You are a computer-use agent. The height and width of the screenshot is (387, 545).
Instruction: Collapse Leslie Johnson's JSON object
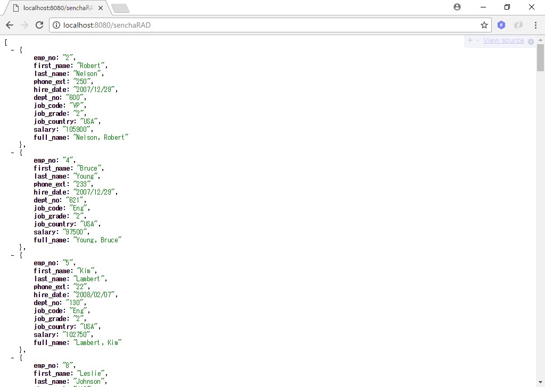[13, 357]
